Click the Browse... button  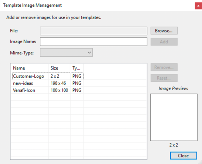[164, 31]
